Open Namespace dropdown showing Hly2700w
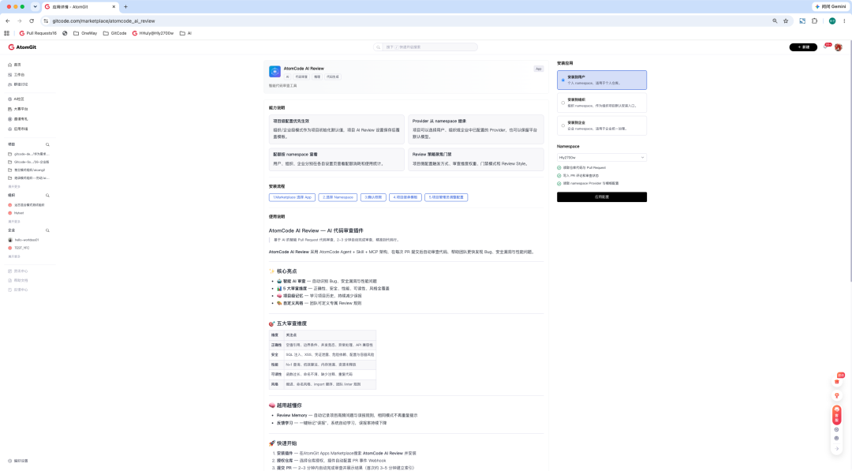 point(601,158)
